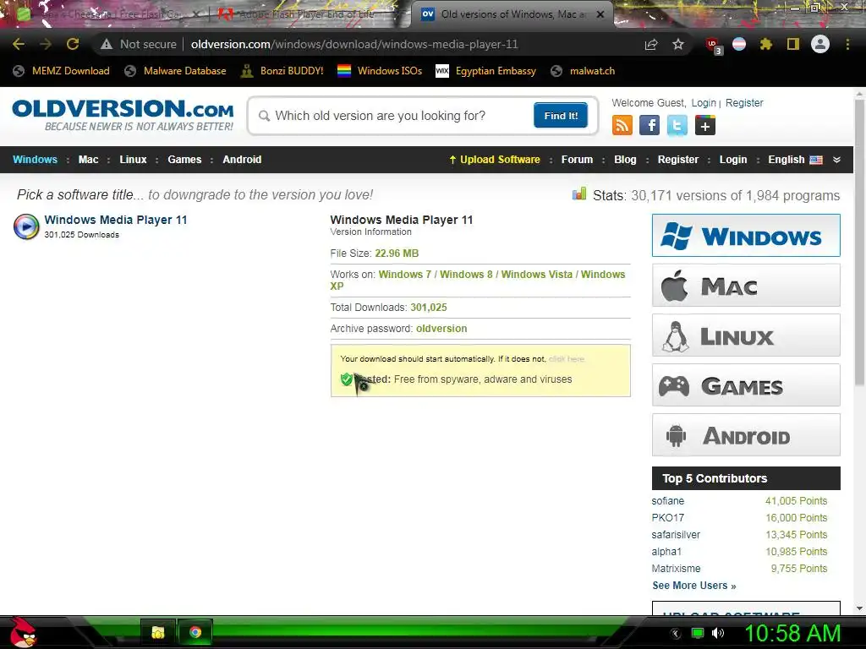This screenshot has height=649, width=866.
Task: Bookmark page with star icon
Action: pos(678,44)
